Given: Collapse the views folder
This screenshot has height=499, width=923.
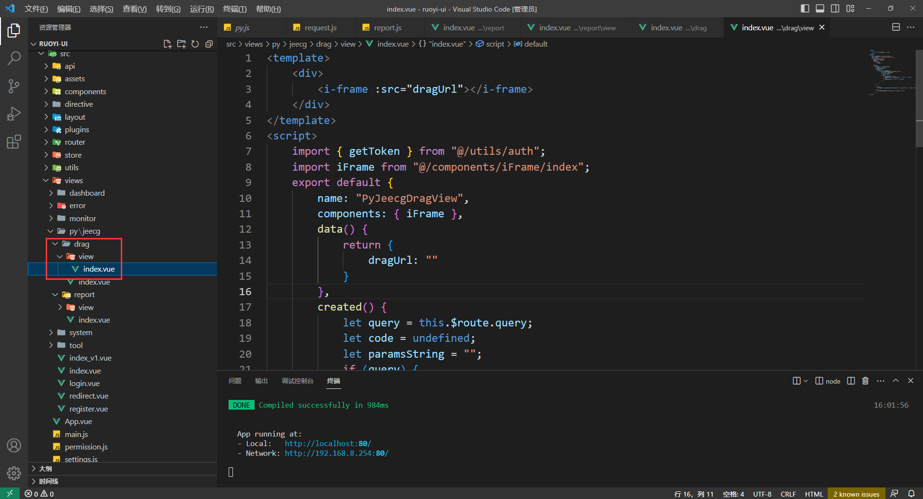Looking at the screenshot, I should [46, 180].
